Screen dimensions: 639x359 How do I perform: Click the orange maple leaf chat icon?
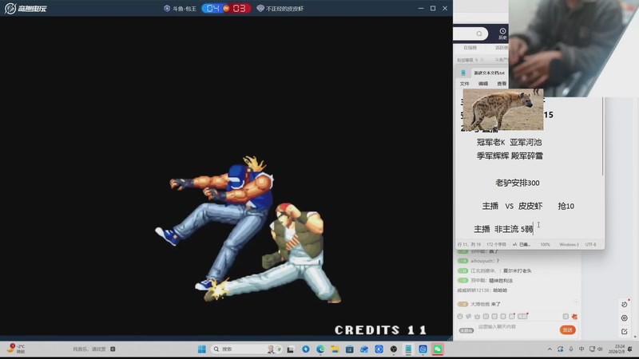(x=574, y=316)
